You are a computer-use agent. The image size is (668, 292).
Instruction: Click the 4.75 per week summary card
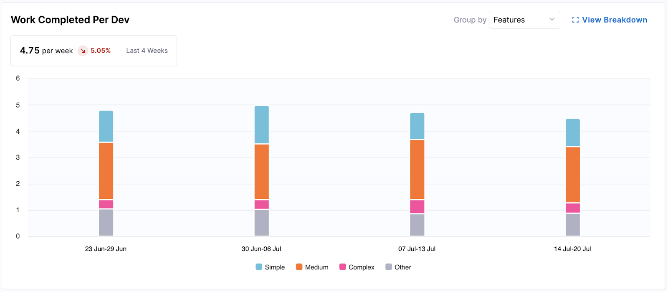(x=94, y=51)
